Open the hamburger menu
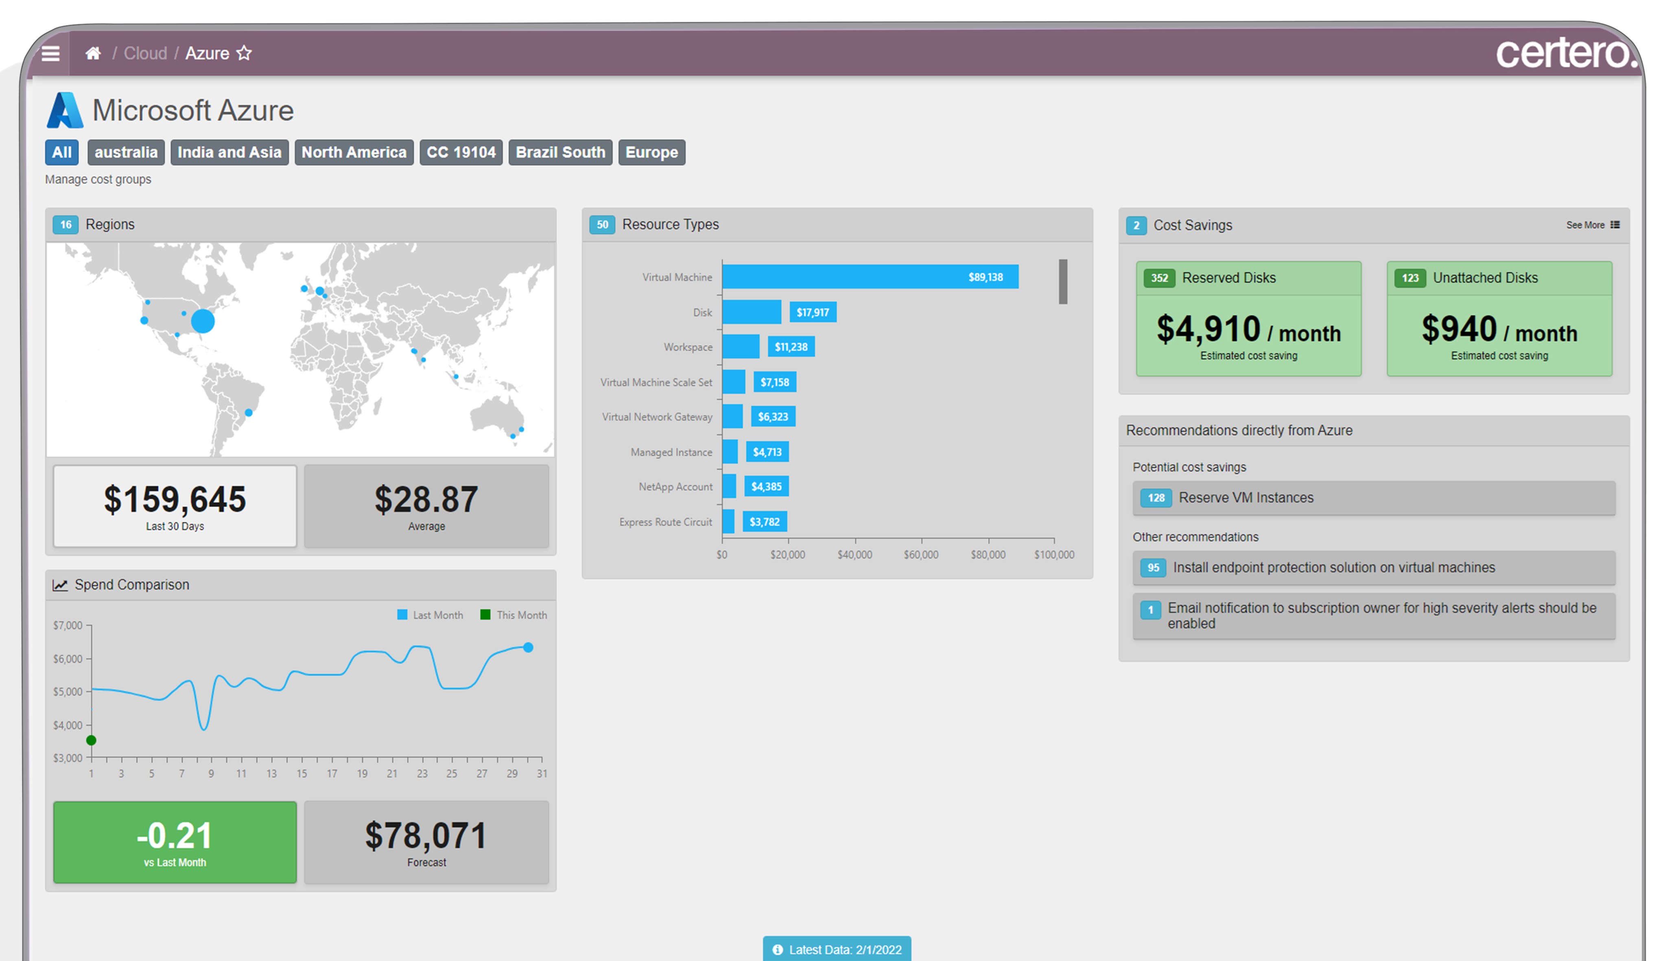Screen dimensions: 1674x961 (51, 53)
